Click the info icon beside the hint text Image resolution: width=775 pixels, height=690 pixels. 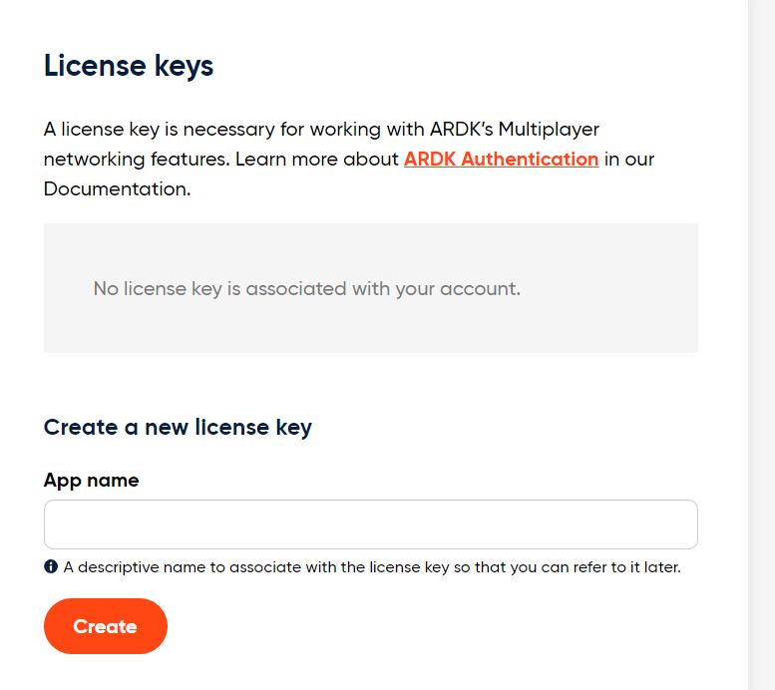click(x=51, y=566)
